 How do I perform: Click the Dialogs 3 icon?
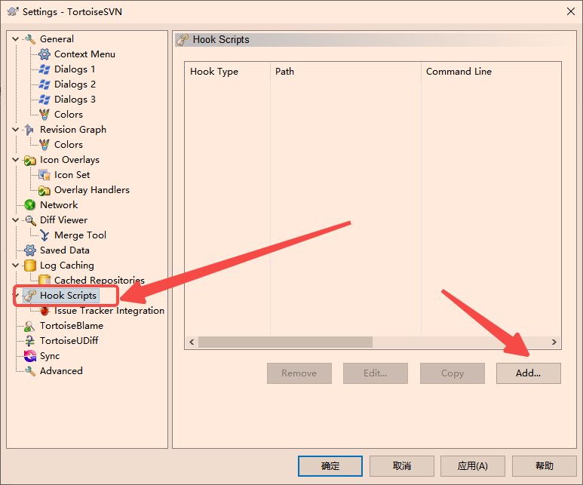pos(44,100)
